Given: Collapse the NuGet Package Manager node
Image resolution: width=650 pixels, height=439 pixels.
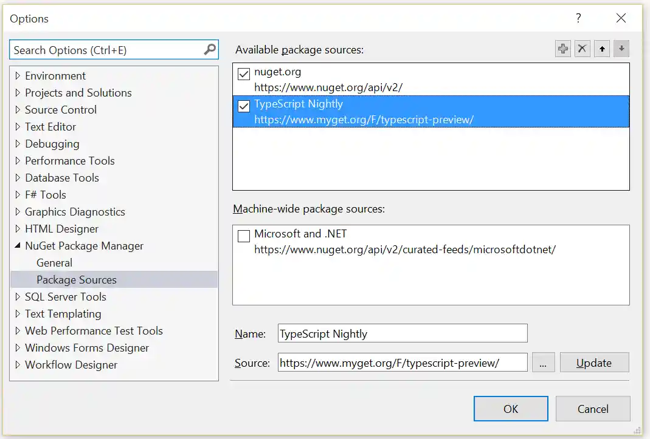Looking at the screenshot, I should click(x=18, y=245).
